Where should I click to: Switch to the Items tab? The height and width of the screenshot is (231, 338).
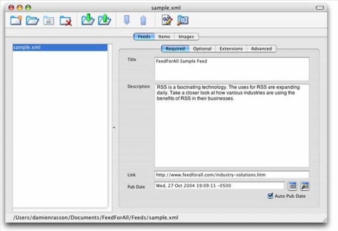tap(164, 37)
